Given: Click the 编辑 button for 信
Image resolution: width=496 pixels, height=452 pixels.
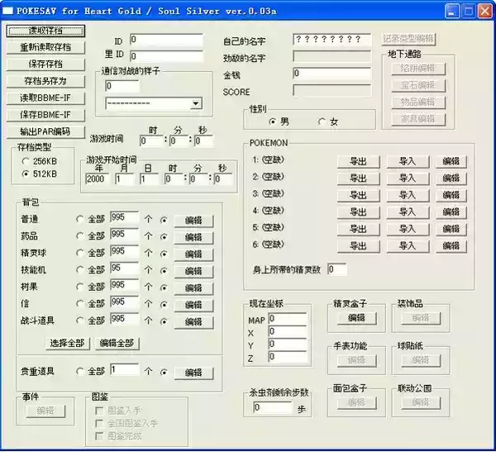Looking at the screenshot, I should [193, 305].
